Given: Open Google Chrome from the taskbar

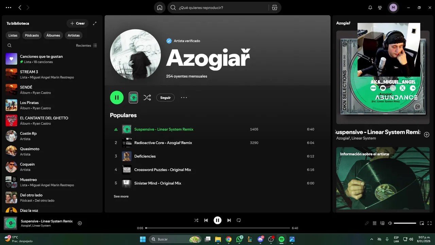Looking at the screenshot, I should point(229,239).
